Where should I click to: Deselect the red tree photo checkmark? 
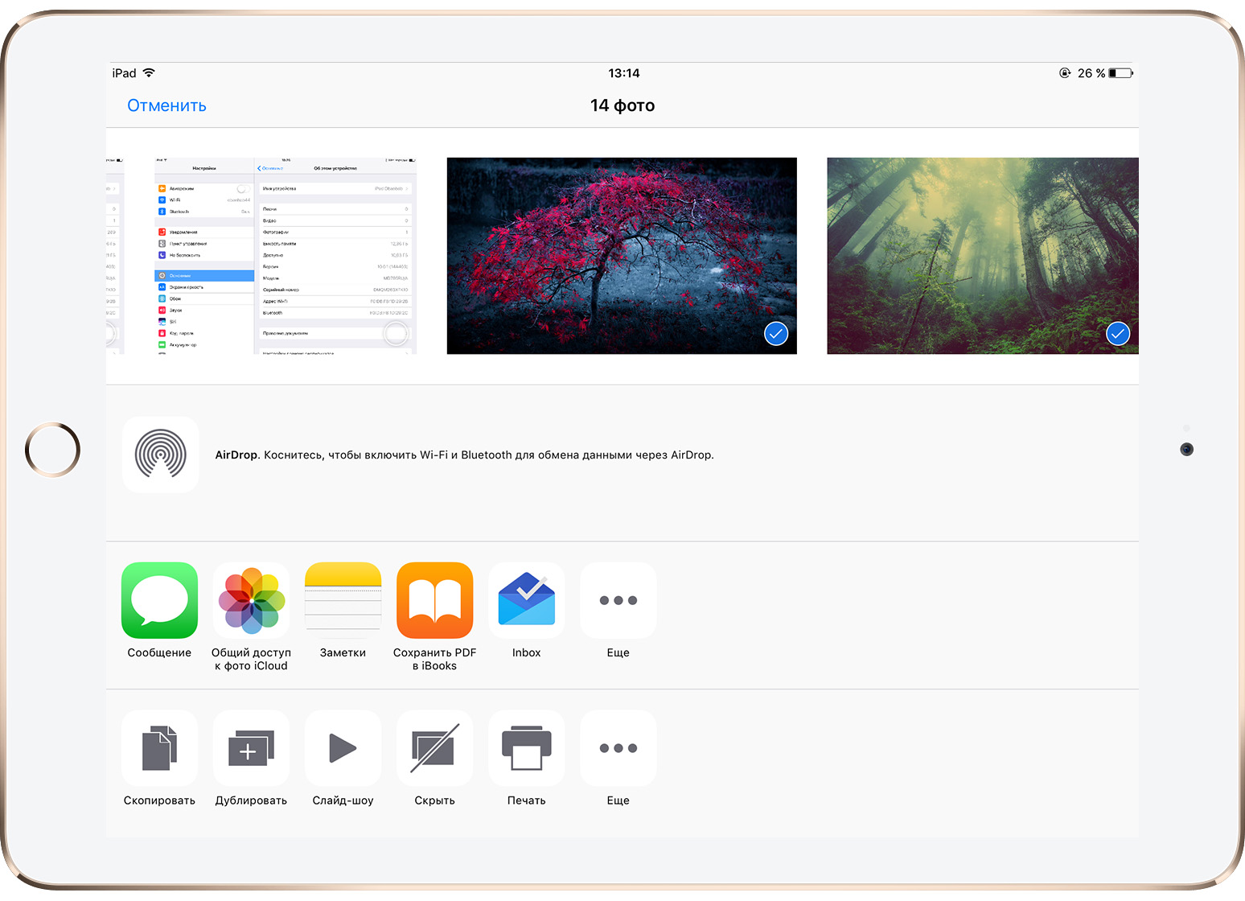(776, 333)
